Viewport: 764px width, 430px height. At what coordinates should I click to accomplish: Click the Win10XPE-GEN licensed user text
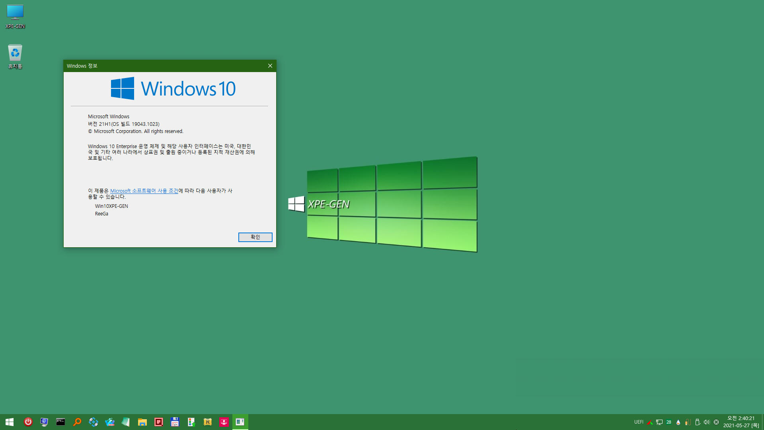(x=111, y=206)
